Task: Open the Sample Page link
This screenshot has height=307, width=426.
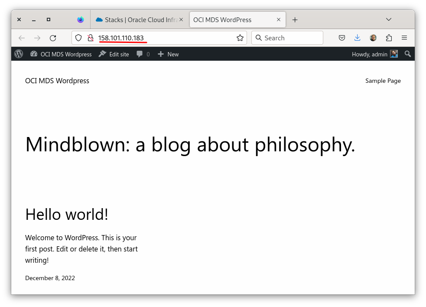Action: [383, 81]
